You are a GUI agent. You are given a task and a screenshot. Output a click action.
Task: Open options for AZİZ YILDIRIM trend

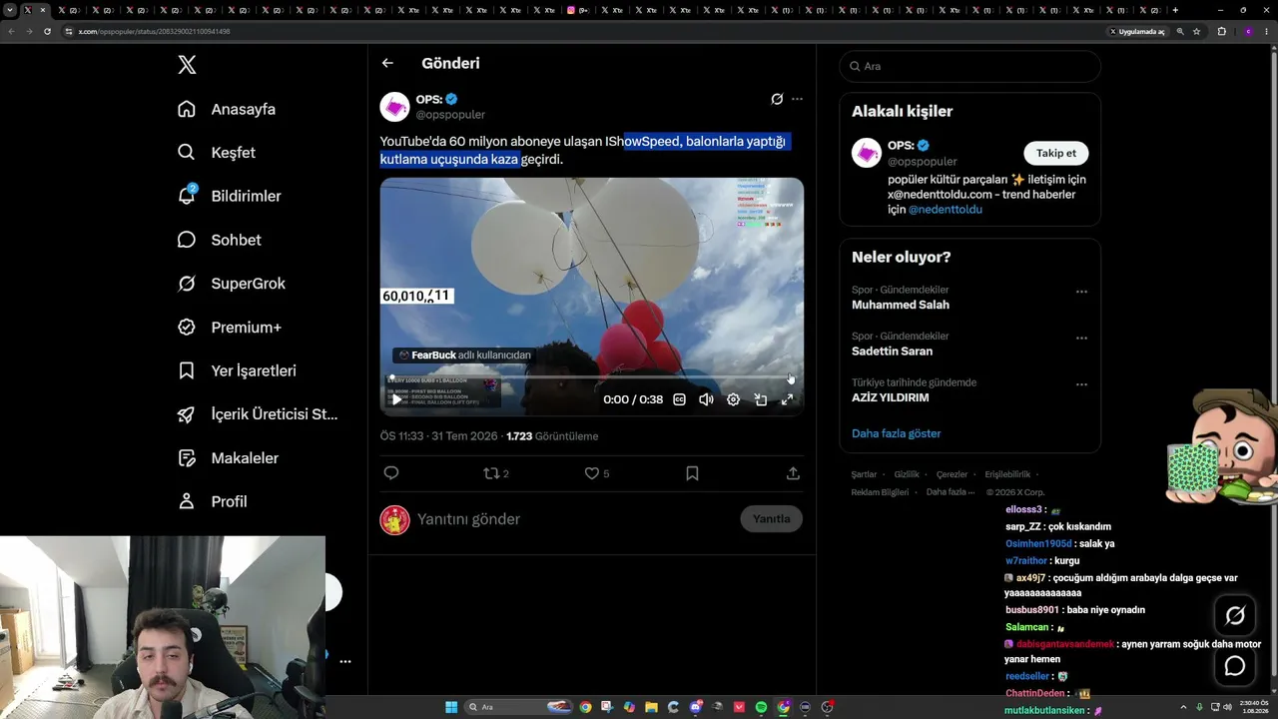(1081, 384)
